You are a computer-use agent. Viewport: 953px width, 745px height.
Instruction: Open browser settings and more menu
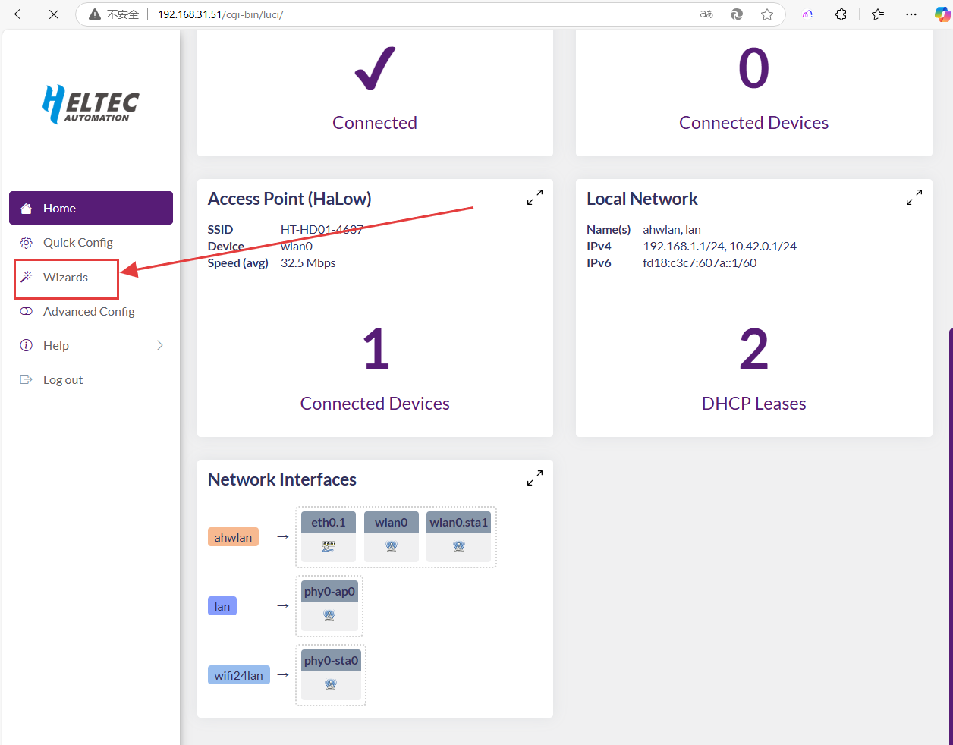[x=911, y=14]
